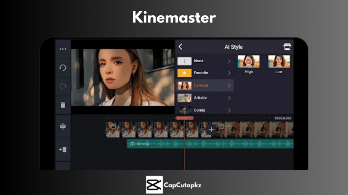This screenshot has width=348, height=195.
Task: Delete the selected clip with trash icon
Action: [63, 105]
